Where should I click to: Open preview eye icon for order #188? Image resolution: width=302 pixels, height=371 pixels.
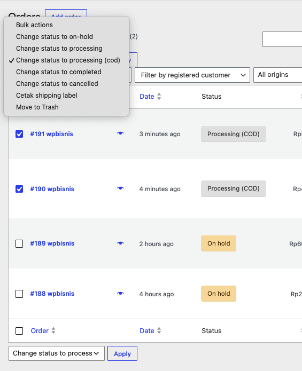120,294
